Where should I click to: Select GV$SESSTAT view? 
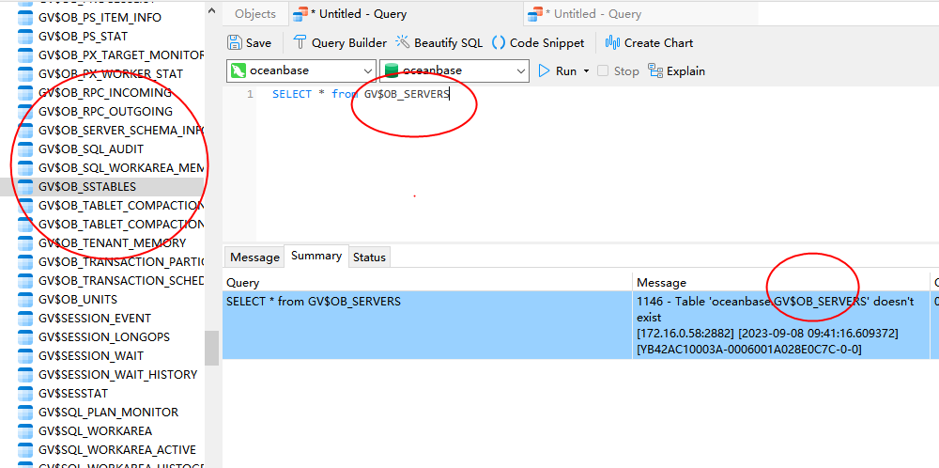[73, 394]
